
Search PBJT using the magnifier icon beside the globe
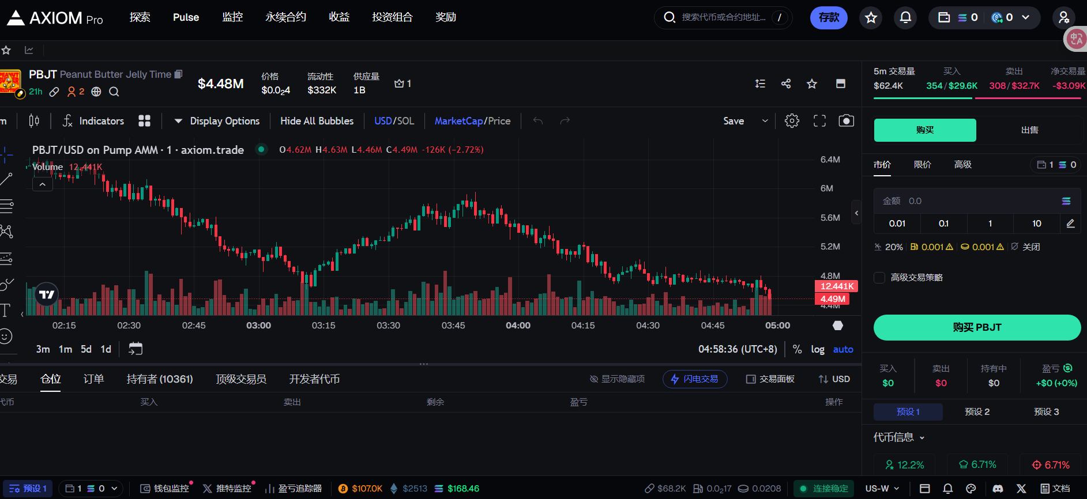(114, 92)
